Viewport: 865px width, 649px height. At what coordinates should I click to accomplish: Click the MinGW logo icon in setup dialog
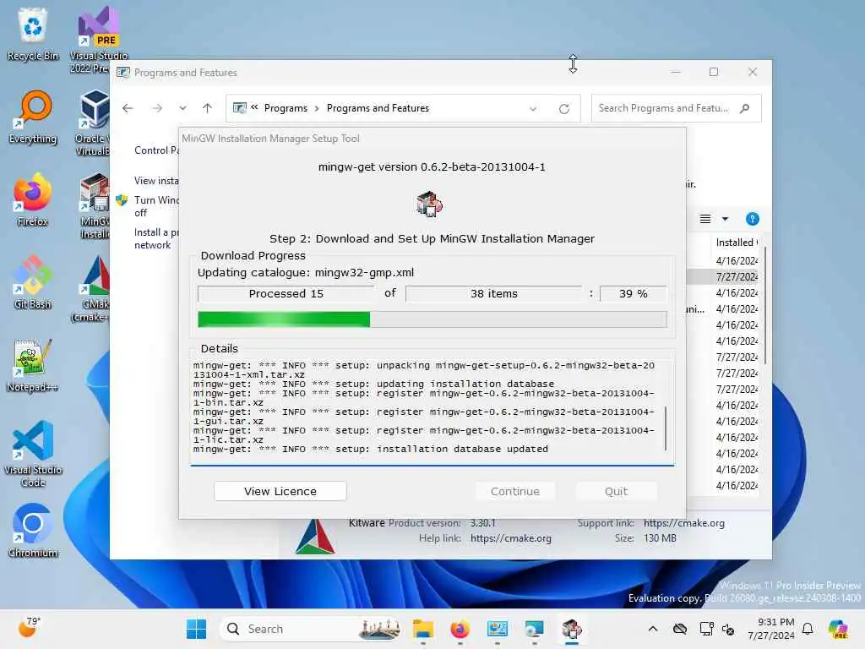429,205
